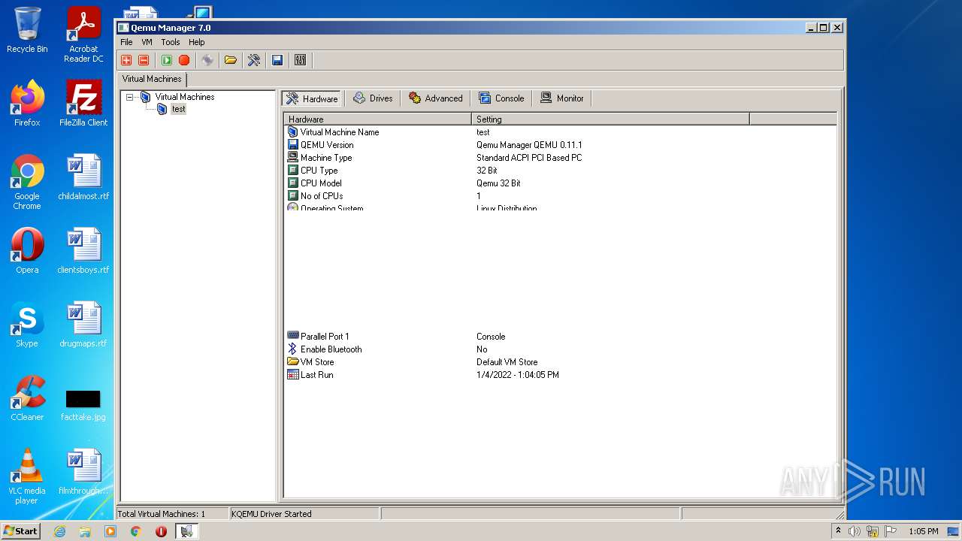Select the VM Store row
962x541 pixels.
tap(560, 362)
